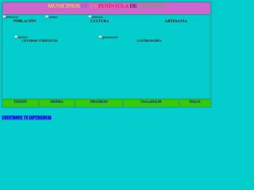Click the broken artesania image
The height and width of the screenshot is (190, 254).
pyautogui.click(x=95, y=17)
